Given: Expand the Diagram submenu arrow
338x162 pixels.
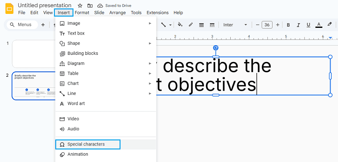Looking at the screenshot, I should [150, 63].
